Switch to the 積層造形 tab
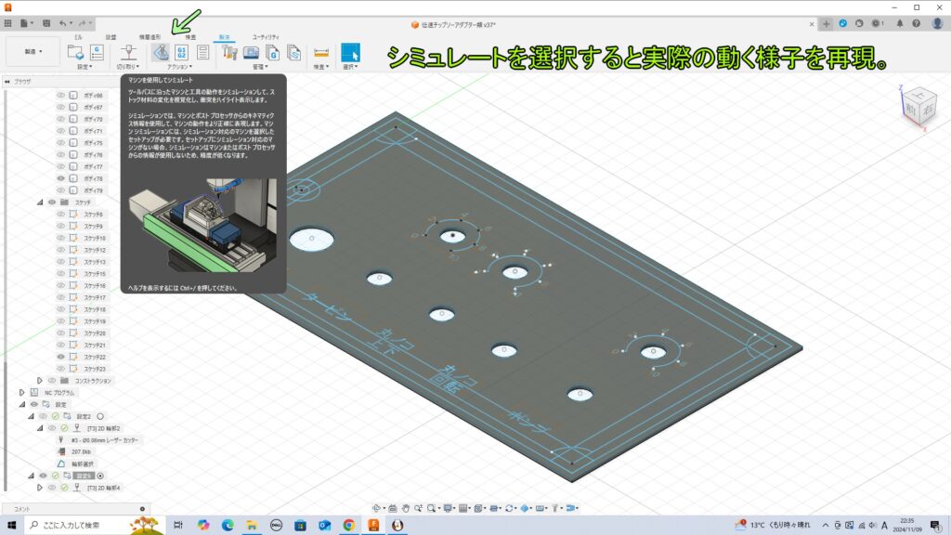Screen dimensions: 951x535 click(150, 37)
